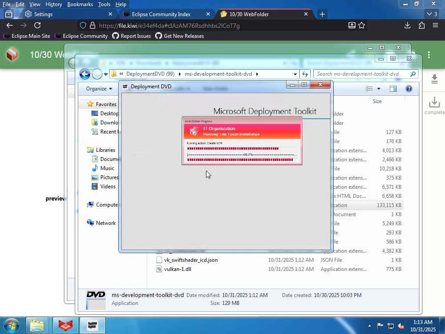Open the Deployment DVD taskbar item
This screenshot has height=334, width=445.
point(93,325)
